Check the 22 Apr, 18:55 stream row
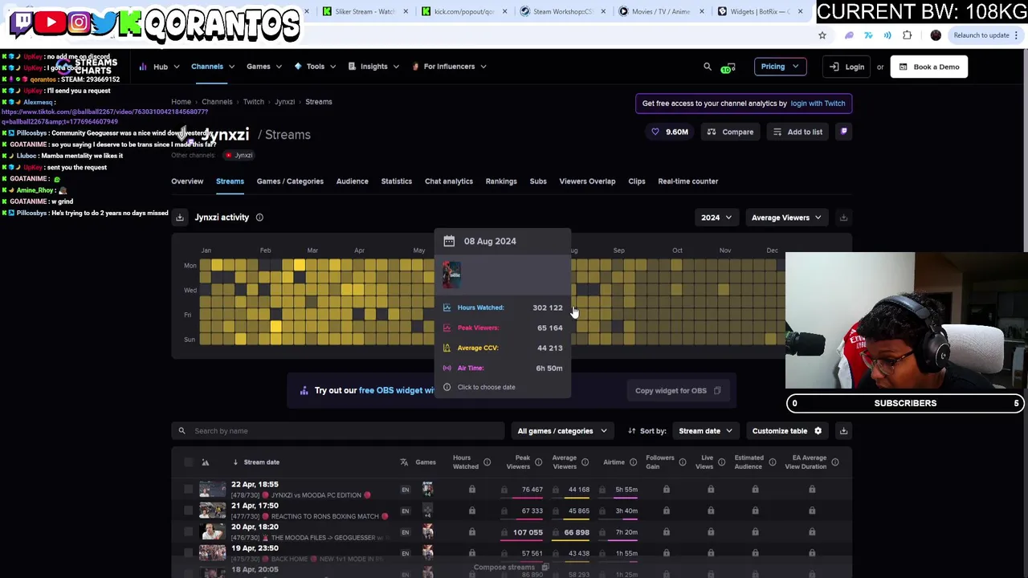 click(189, 490)
